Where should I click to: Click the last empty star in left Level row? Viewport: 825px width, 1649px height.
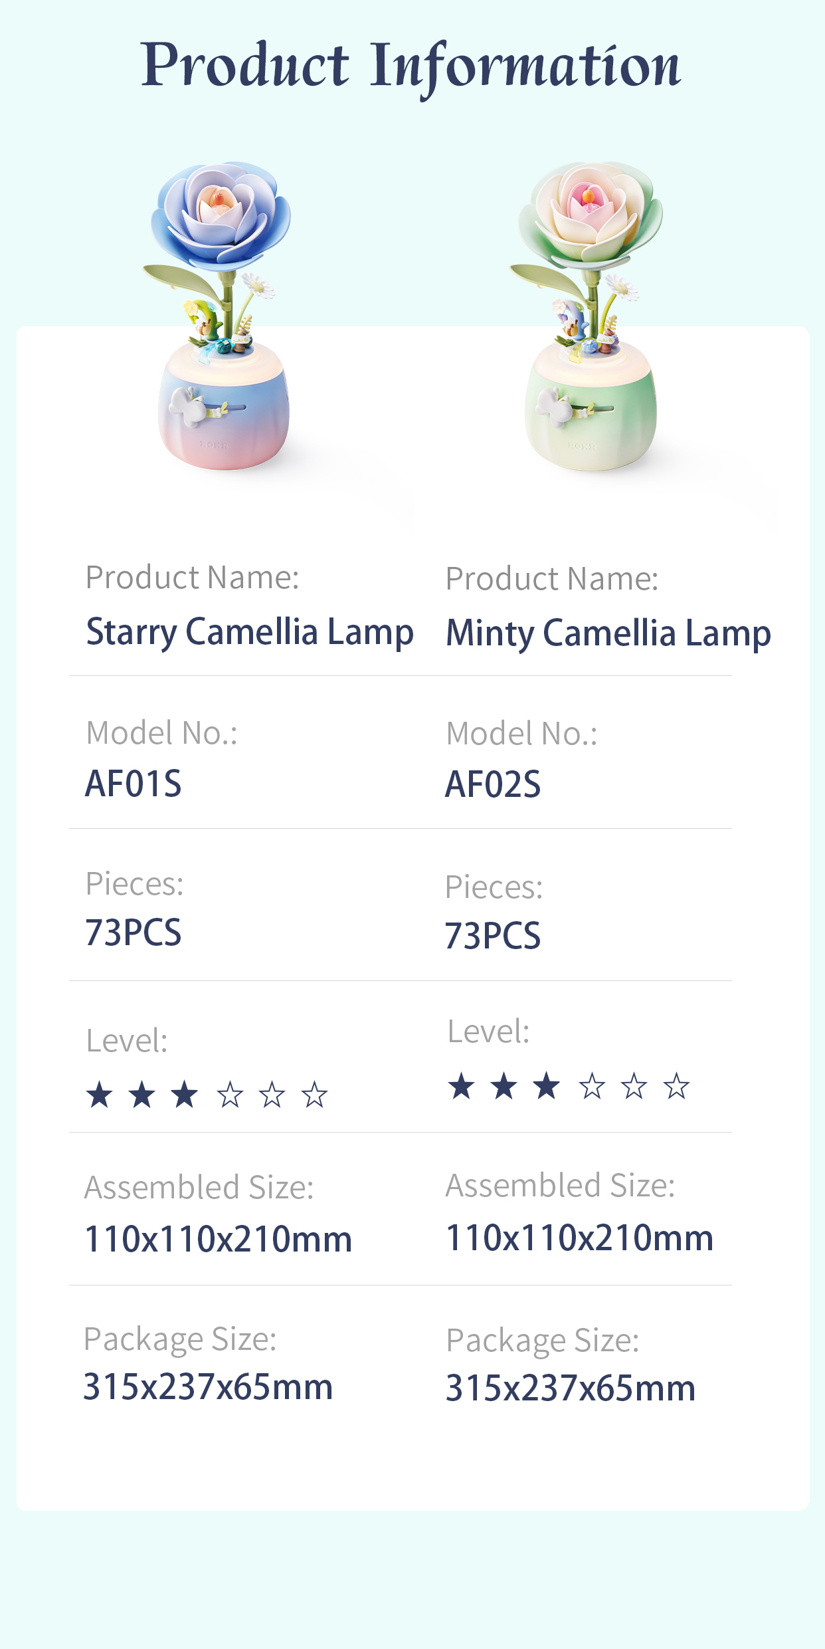click(x=314, y=1095)
